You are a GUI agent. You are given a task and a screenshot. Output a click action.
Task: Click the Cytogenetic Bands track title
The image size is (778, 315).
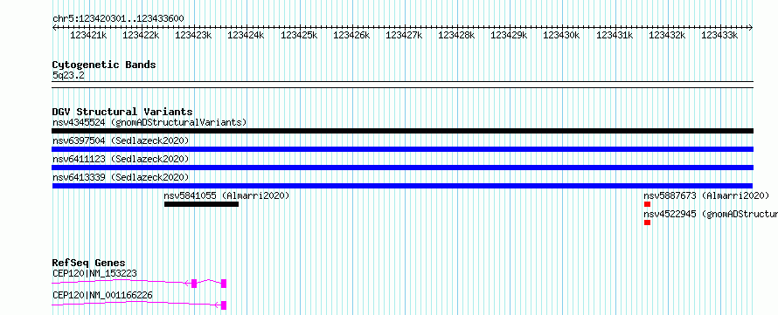click(x=104, y=65)
